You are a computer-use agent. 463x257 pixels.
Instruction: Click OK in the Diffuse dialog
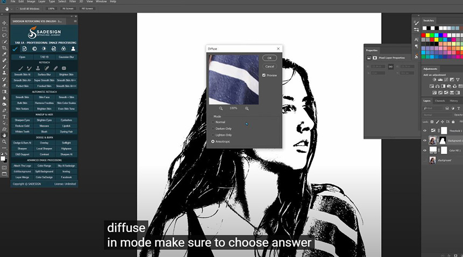tap(270, 58)
